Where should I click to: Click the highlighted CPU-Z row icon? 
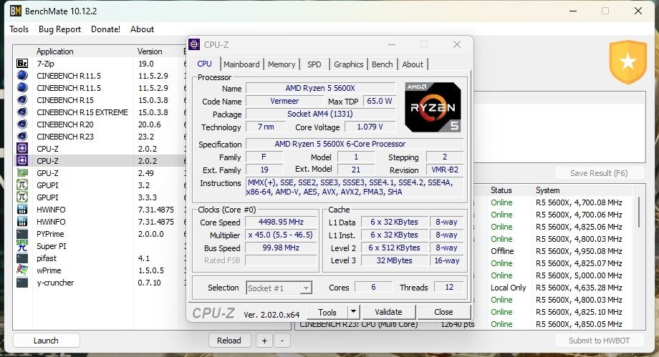[x=22, y=161]
